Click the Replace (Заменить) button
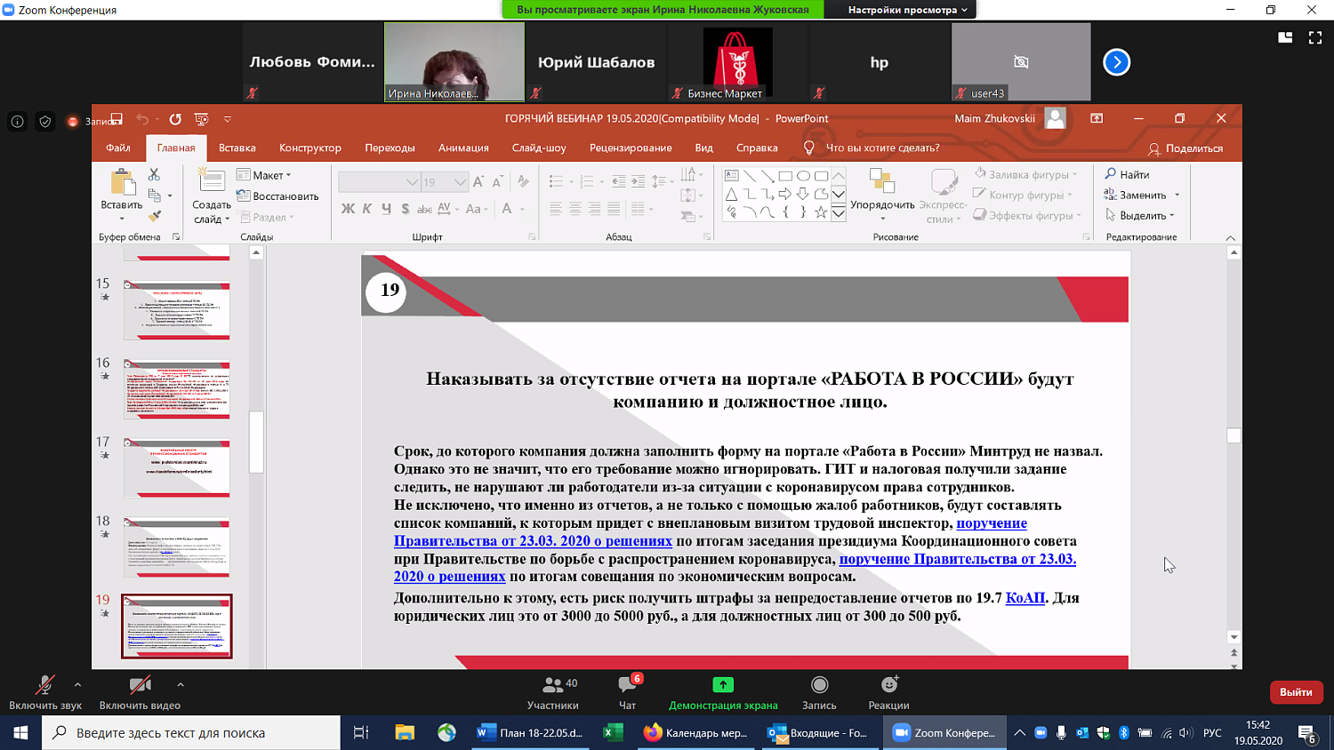This screenshot has width=1334, height=750. pos(1136,195)
